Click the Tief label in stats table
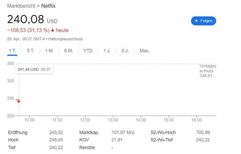 coord(12,148)
